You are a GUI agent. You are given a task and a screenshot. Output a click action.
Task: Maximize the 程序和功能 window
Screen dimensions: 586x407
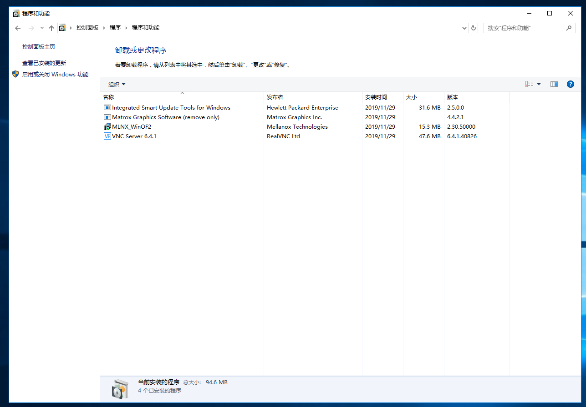point(550,13)
